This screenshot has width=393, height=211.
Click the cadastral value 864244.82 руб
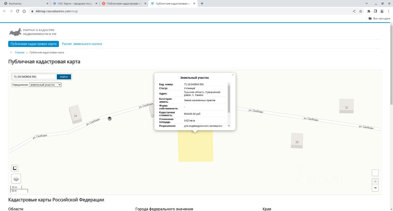pyautogui.click(x=192, y=114)
